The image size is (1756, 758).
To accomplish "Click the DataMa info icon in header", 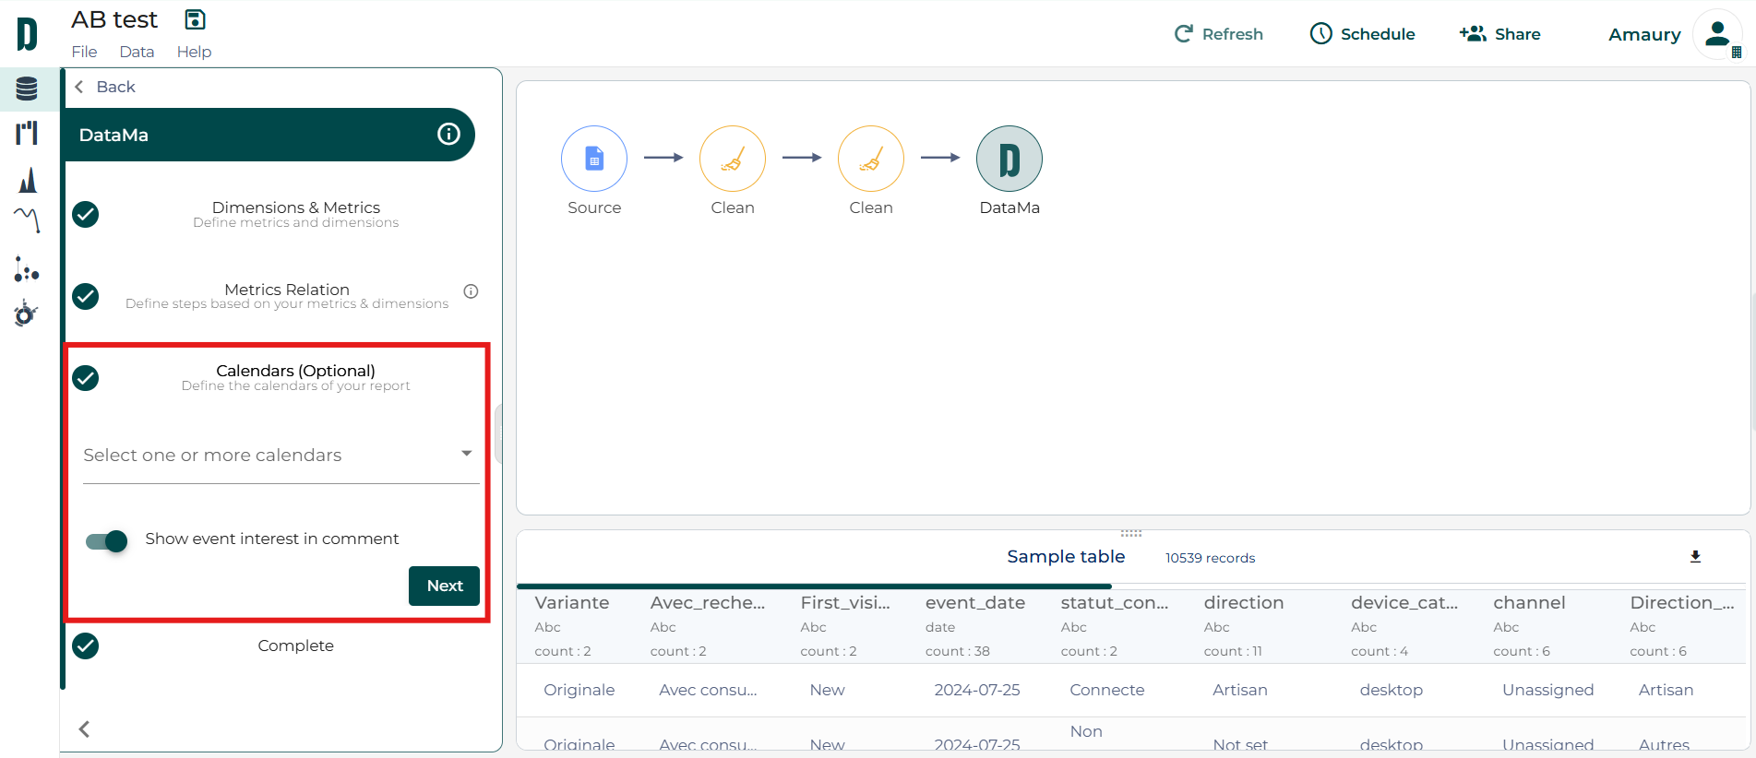I will click(448, 135).
